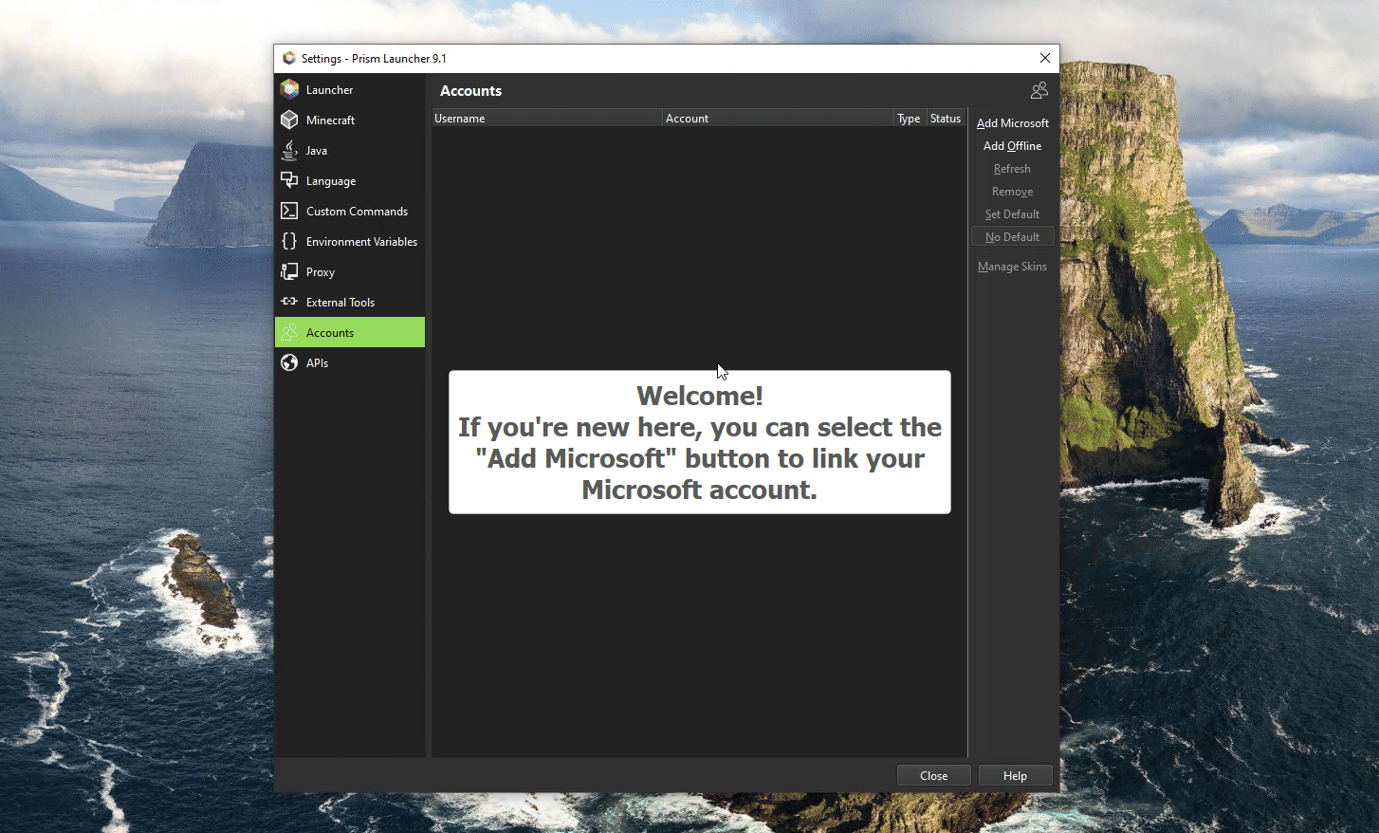The width and height of the screenshot is (1379, 833).
Task: Click the Environment Variables braces icon
Action: (x=288, y=241)
